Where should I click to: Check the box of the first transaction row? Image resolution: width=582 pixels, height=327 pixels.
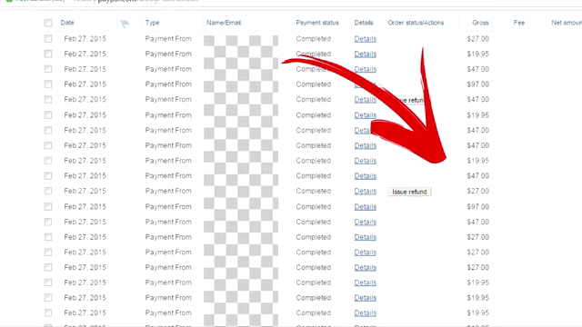48,38
